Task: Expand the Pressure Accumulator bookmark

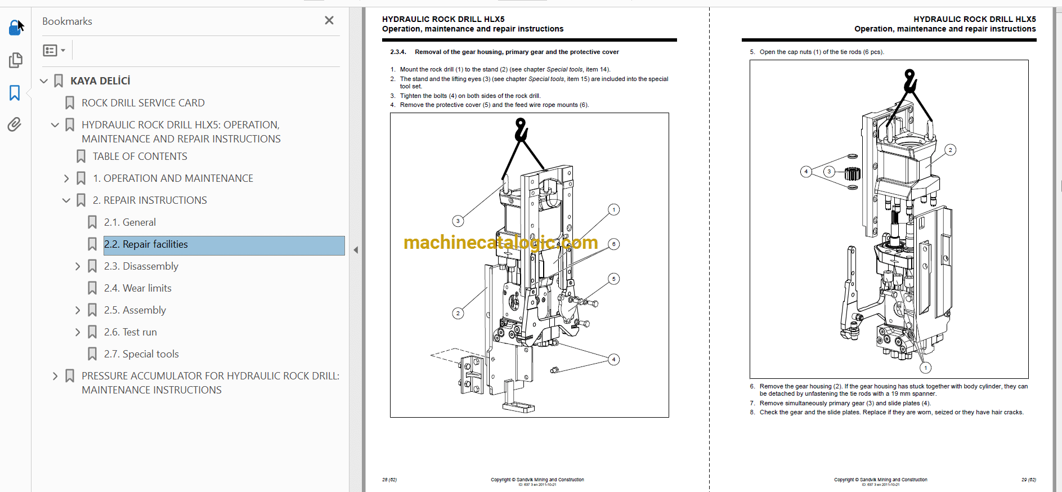Action: tap(55, 376)
